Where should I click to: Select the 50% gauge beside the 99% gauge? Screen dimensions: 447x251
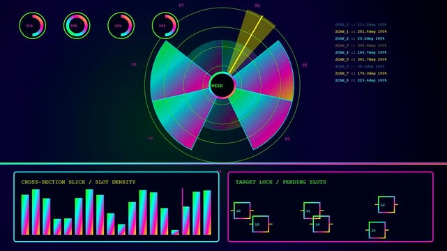(33, 26)
